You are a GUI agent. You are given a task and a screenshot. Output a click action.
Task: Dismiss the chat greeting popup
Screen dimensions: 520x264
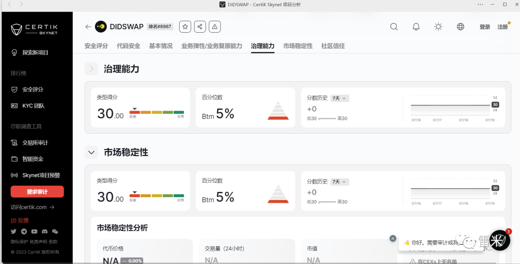(393, 238)
